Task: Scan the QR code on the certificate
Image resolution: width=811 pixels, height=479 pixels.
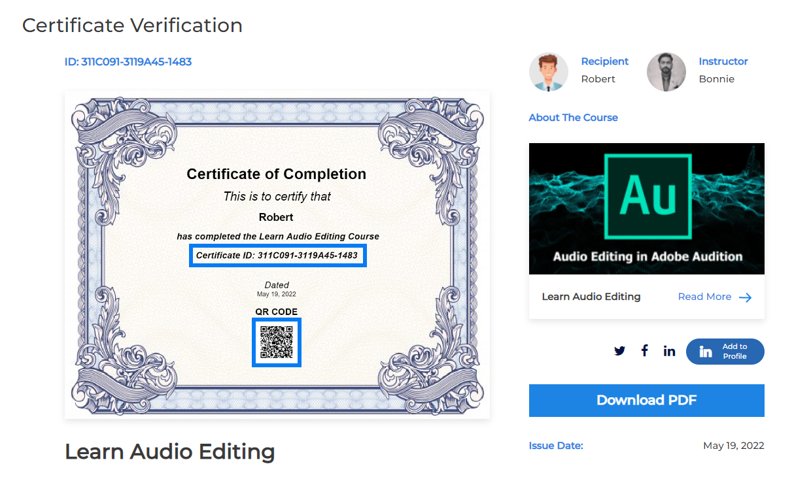Action: point(277,342)
